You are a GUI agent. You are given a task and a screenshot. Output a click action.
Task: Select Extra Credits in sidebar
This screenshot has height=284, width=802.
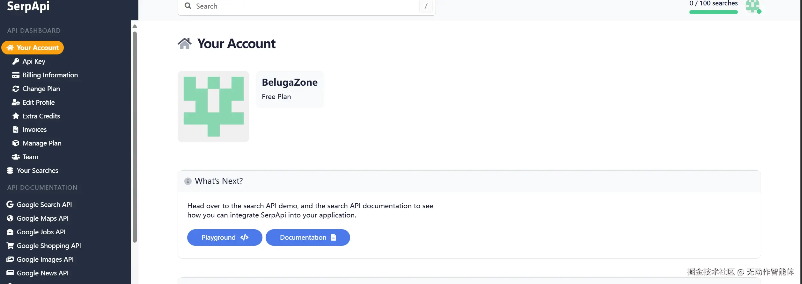[x=41, y=116]
